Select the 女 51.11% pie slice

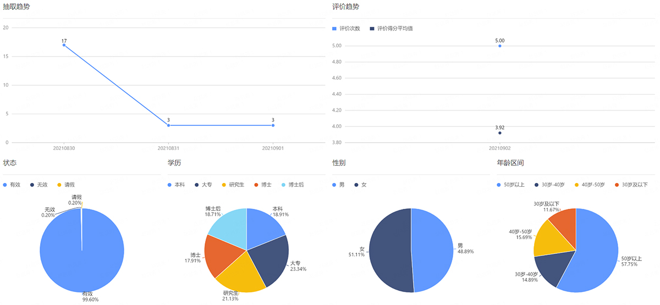pos(389,251)
